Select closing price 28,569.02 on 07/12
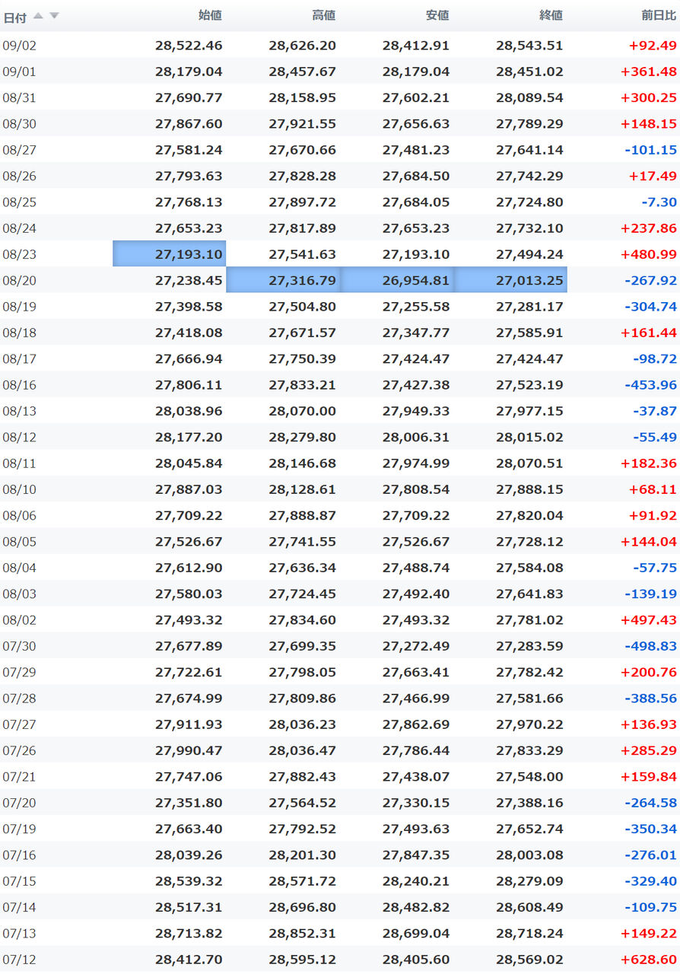This screenshot has height=974, width=680. click(529, 960)
